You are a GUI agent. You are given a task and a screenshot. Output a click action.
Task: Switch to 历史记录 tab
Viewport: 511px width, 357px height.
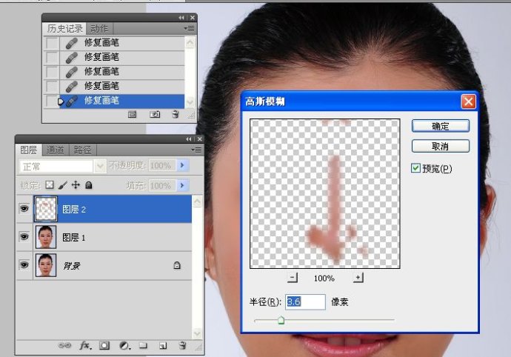[65, 29]
